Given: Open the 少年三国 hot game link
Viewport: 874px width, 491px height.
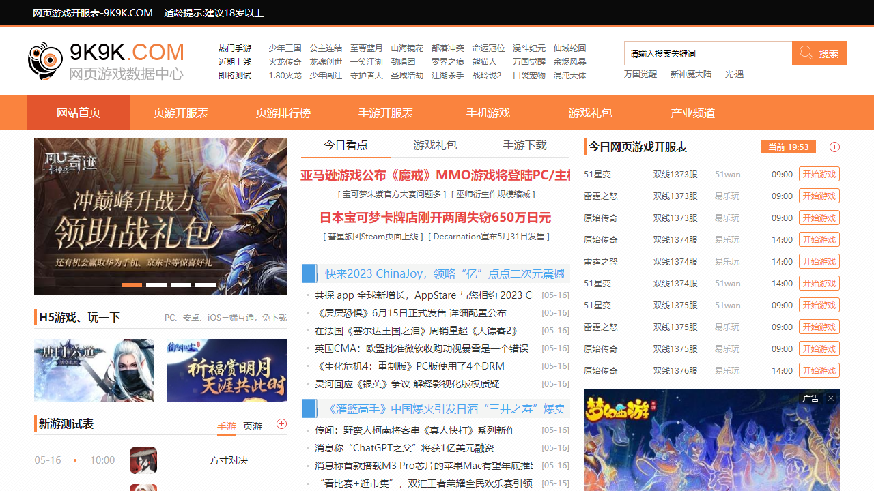Looking at the screenshot, I should point(285,48).
